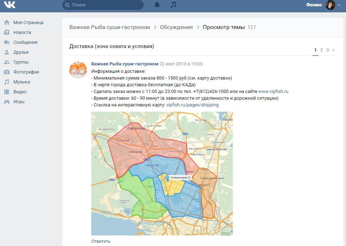Viewport: 346px width, 246px height.
Task: Click Ответить to reply
Action: 101,241
